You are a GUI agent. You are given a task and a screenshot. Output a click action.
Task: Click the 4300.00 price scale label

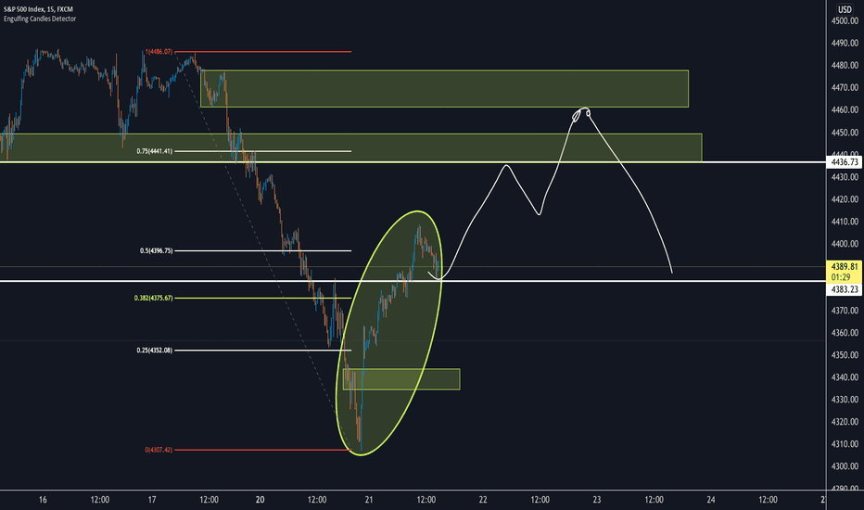click(845, 466)
